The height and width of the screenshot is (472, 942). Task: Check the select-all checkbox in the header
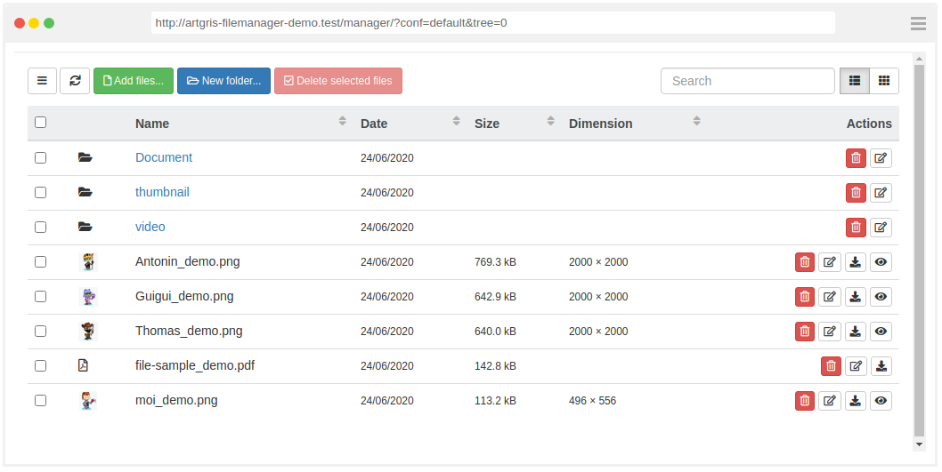click(41, 123)
